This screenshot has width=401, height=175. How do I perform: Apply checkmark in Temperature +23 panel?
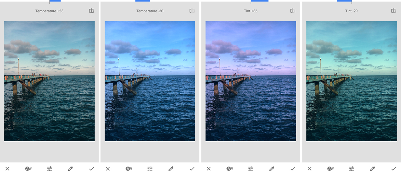[x=91, y=169]
